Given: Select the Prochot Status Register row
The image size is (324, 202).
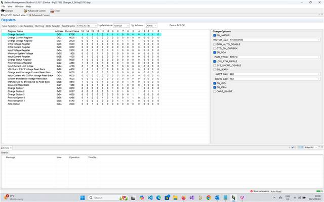Looking at the screenshot, I should (82, 63).
